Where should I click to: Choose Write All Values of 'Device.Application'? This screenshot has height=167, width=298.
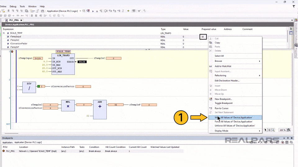pyautogui.click(x=235, y=118)
